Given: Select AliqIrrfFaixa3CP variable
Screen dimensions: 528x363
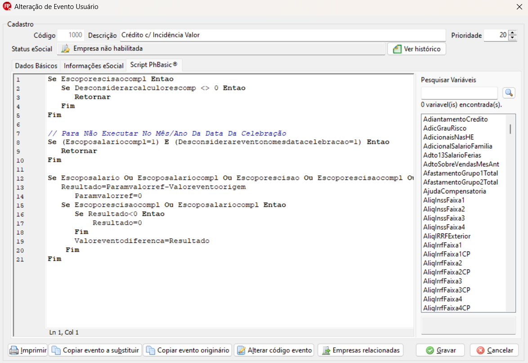Looking at the screenshot, I should 447,290.
